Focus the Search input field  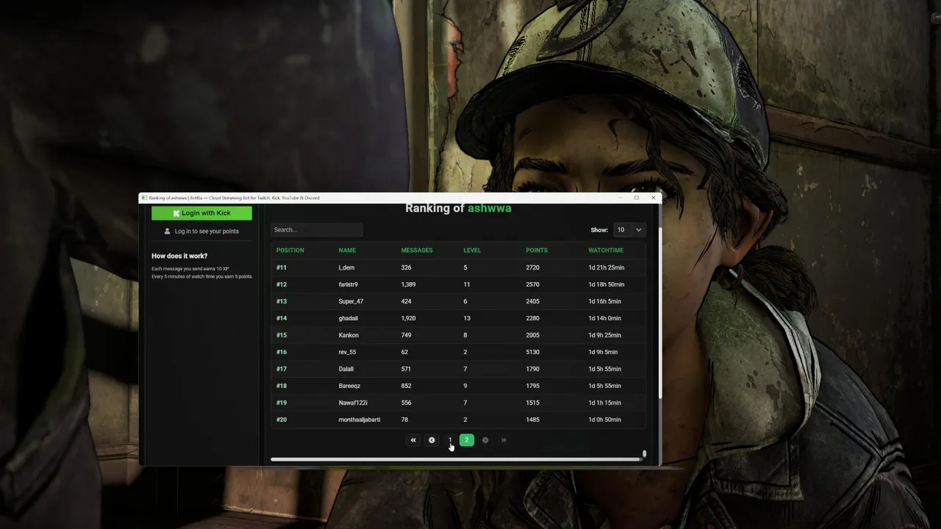coord(317,230)
